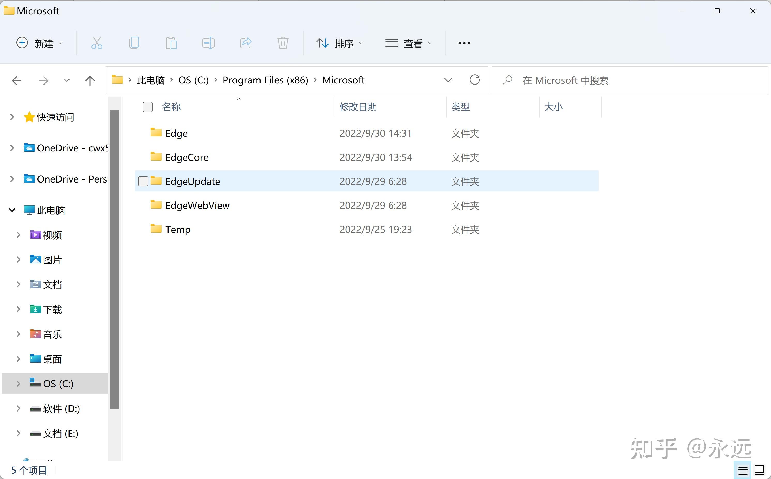Open the 新建 dropdown menu

(40, 43)
